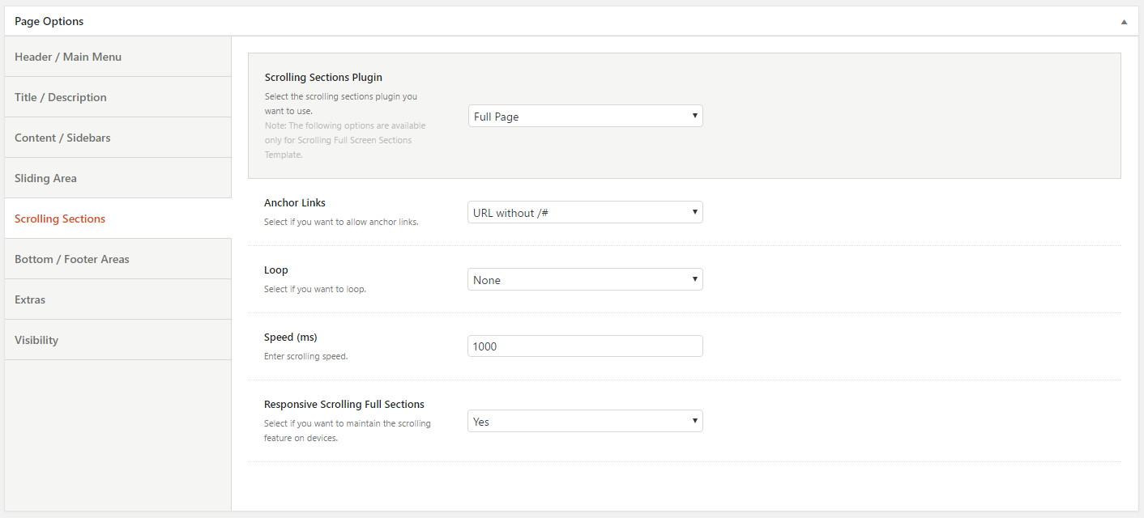The width and height of the screenshot is (1144, 518).
Task: Open the Responsive Scrolling Full Sections dropdown
Action: 585,422
